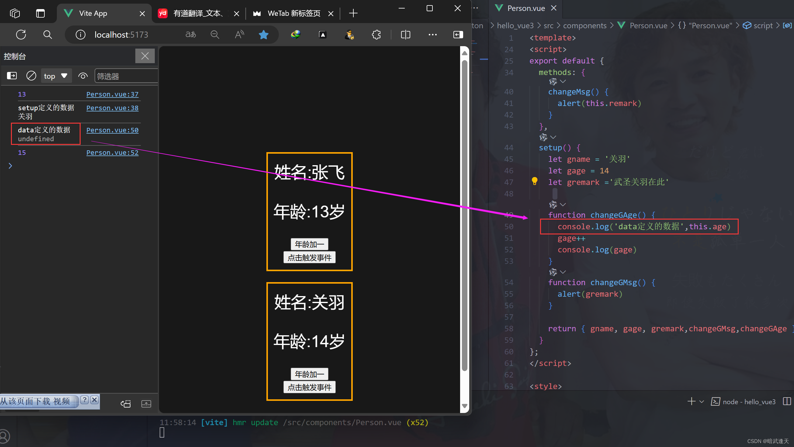Open the workspaces icon at top left

point(15,13)
